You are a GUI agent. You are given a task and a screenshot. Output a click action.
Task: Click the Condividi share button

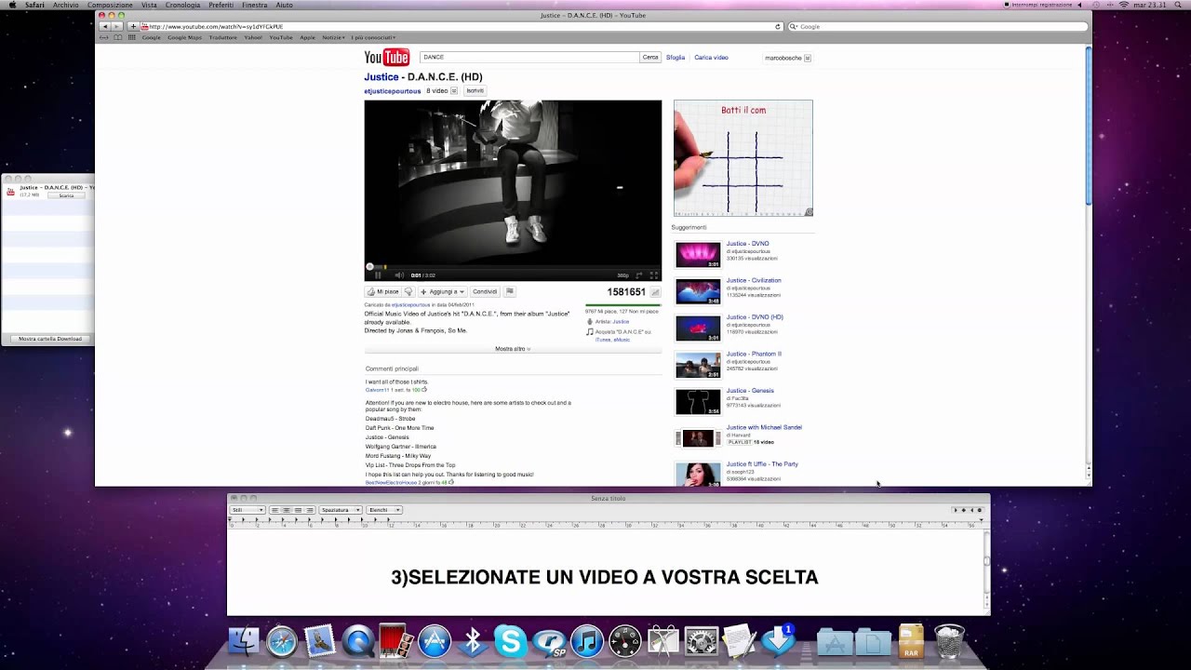[x=485, y=291]
